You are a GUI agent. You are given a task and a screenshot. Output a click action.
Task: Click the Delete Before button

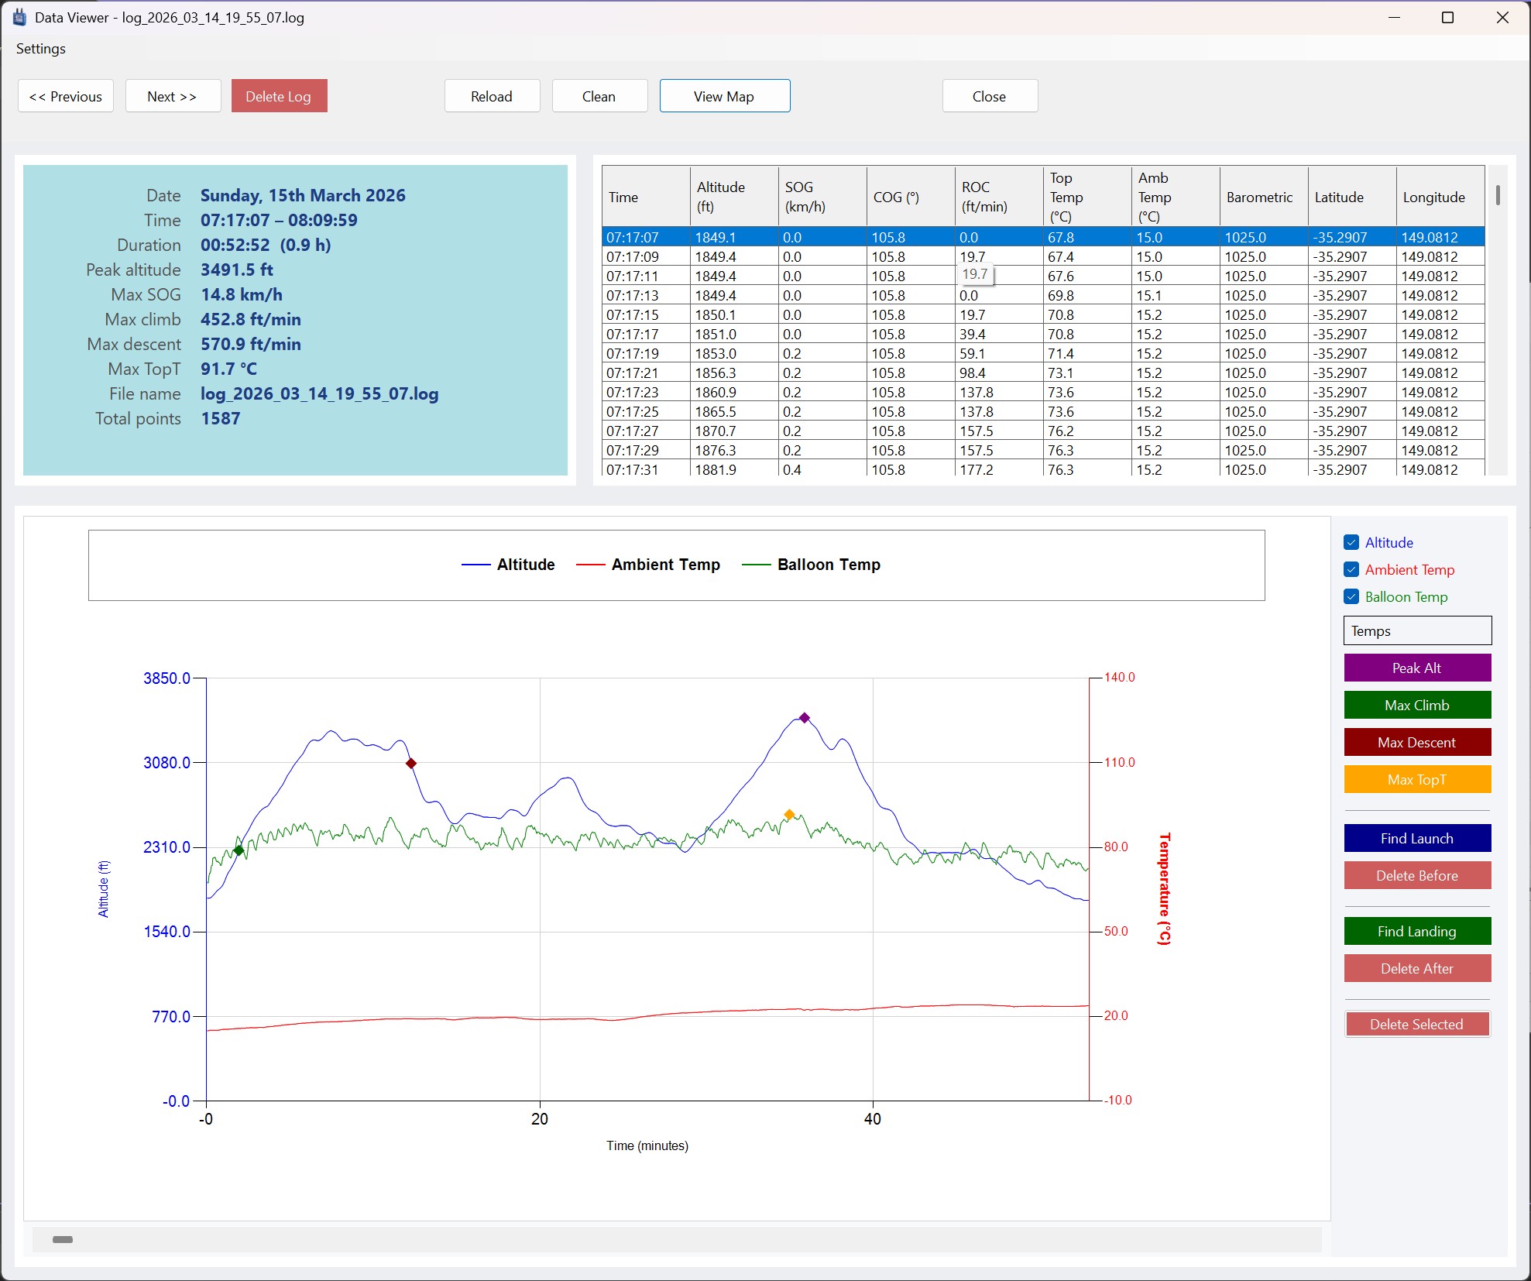click(1417, 875)
